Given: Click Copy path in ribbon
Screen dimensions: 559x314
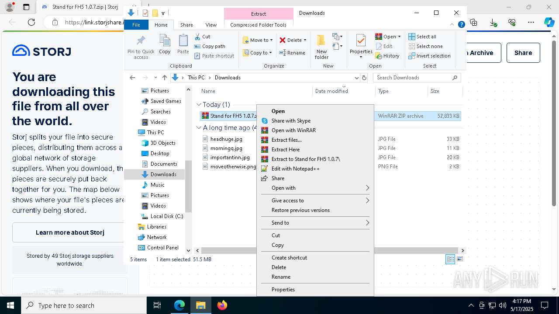Looking at the screenshot, I should tap(210, 46).
